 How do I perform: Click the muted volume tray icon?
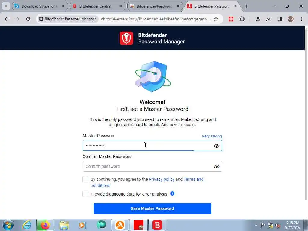click(x=278, y=226)
